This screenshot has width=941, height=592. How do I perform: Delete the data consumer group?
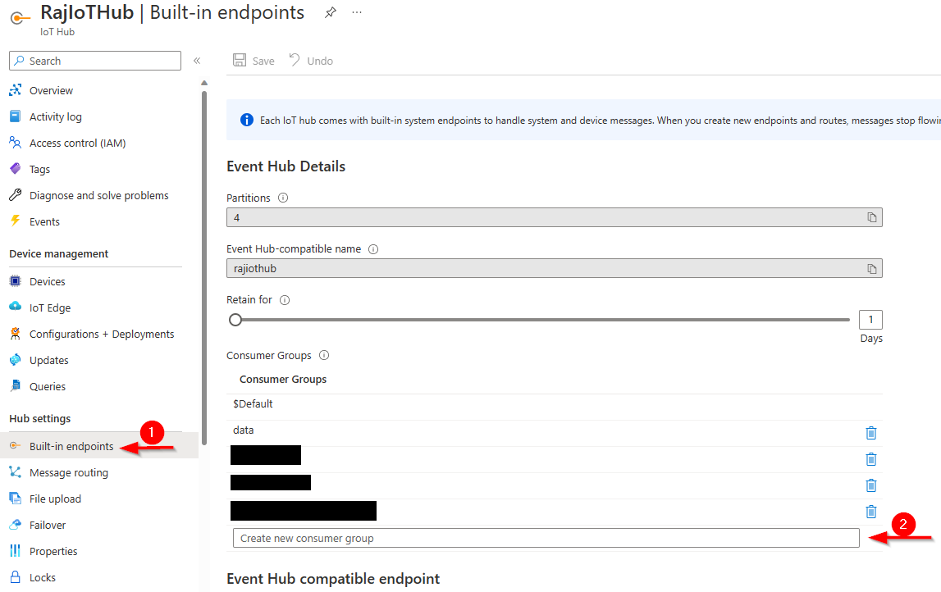pyautogui.click(x=871, y=433)
